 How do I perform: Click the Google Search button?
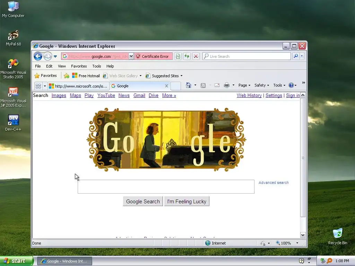[x=143, y=201]
